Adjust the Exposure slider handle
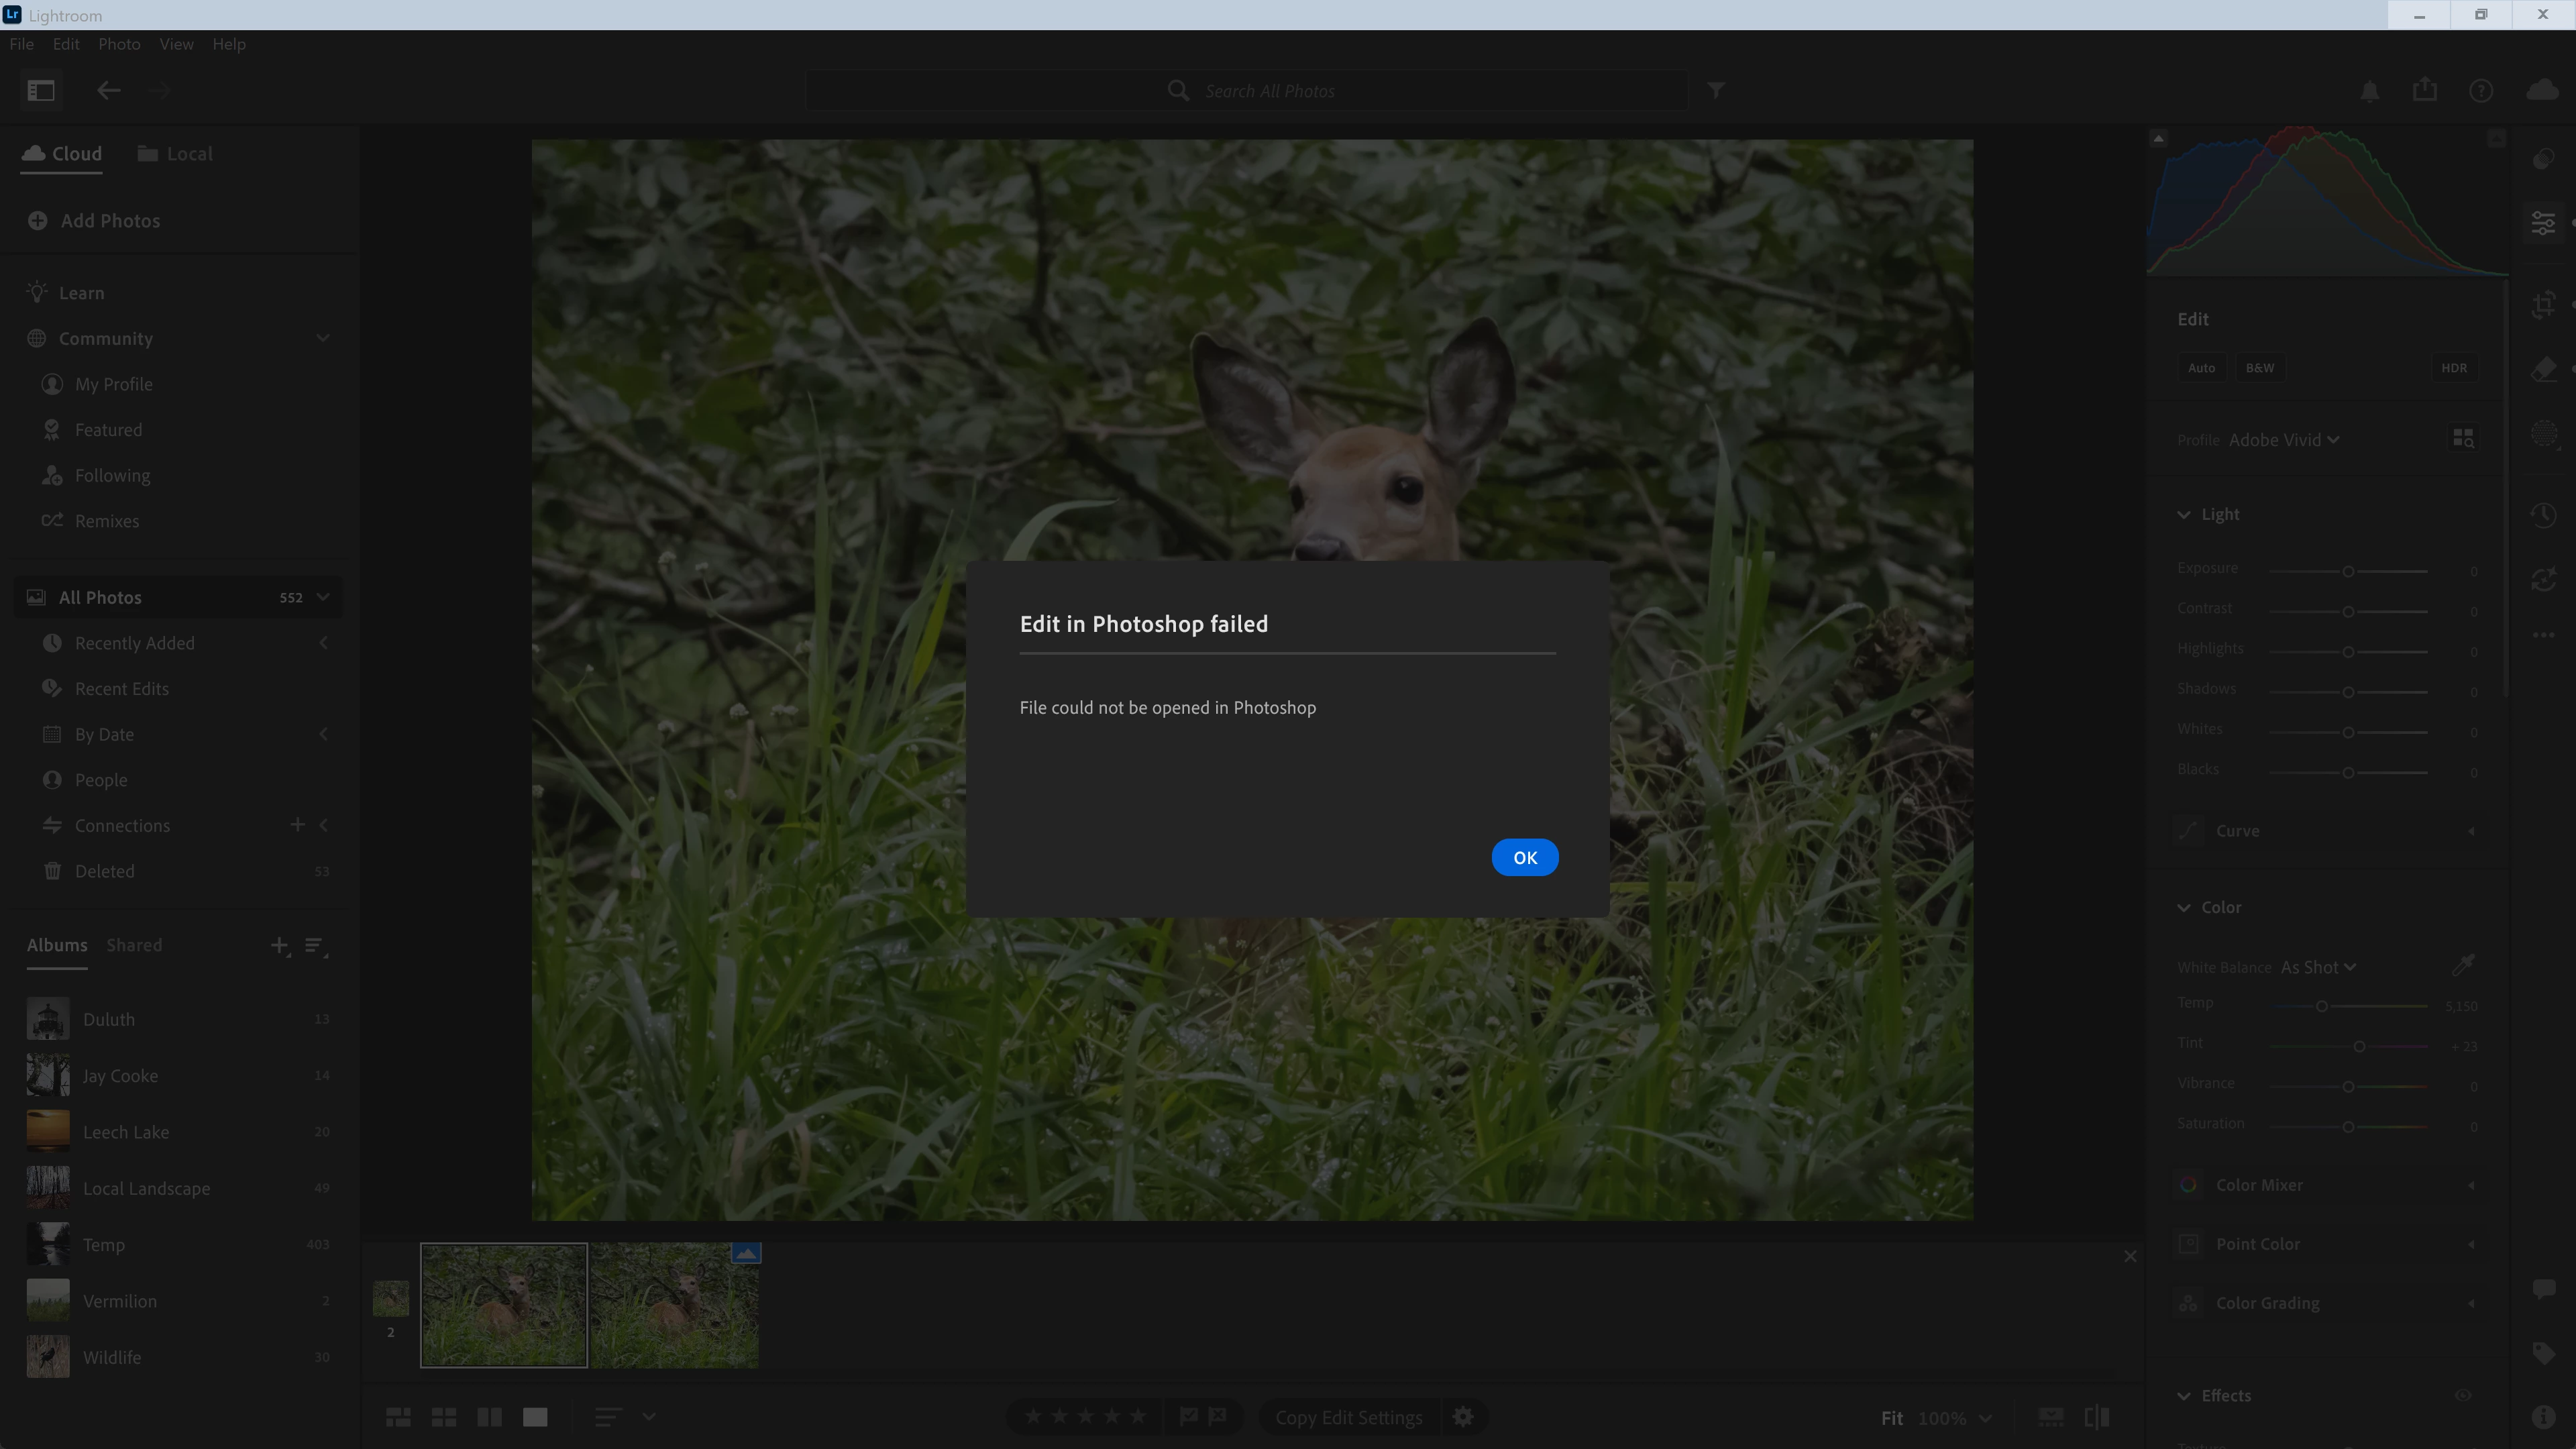This screenshot has width=2576, height=1449. (2348, 572)
